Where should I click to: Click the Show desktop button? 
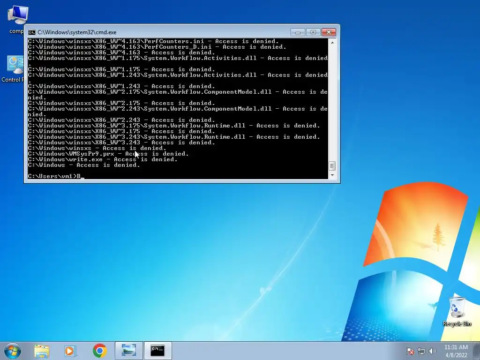(477, 351)
